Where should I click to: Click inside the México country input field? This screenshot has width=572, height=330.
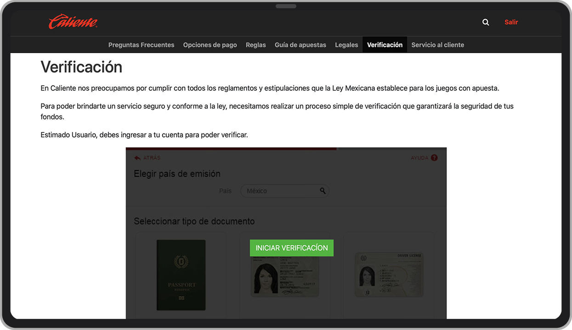click(x=276, y=191)
